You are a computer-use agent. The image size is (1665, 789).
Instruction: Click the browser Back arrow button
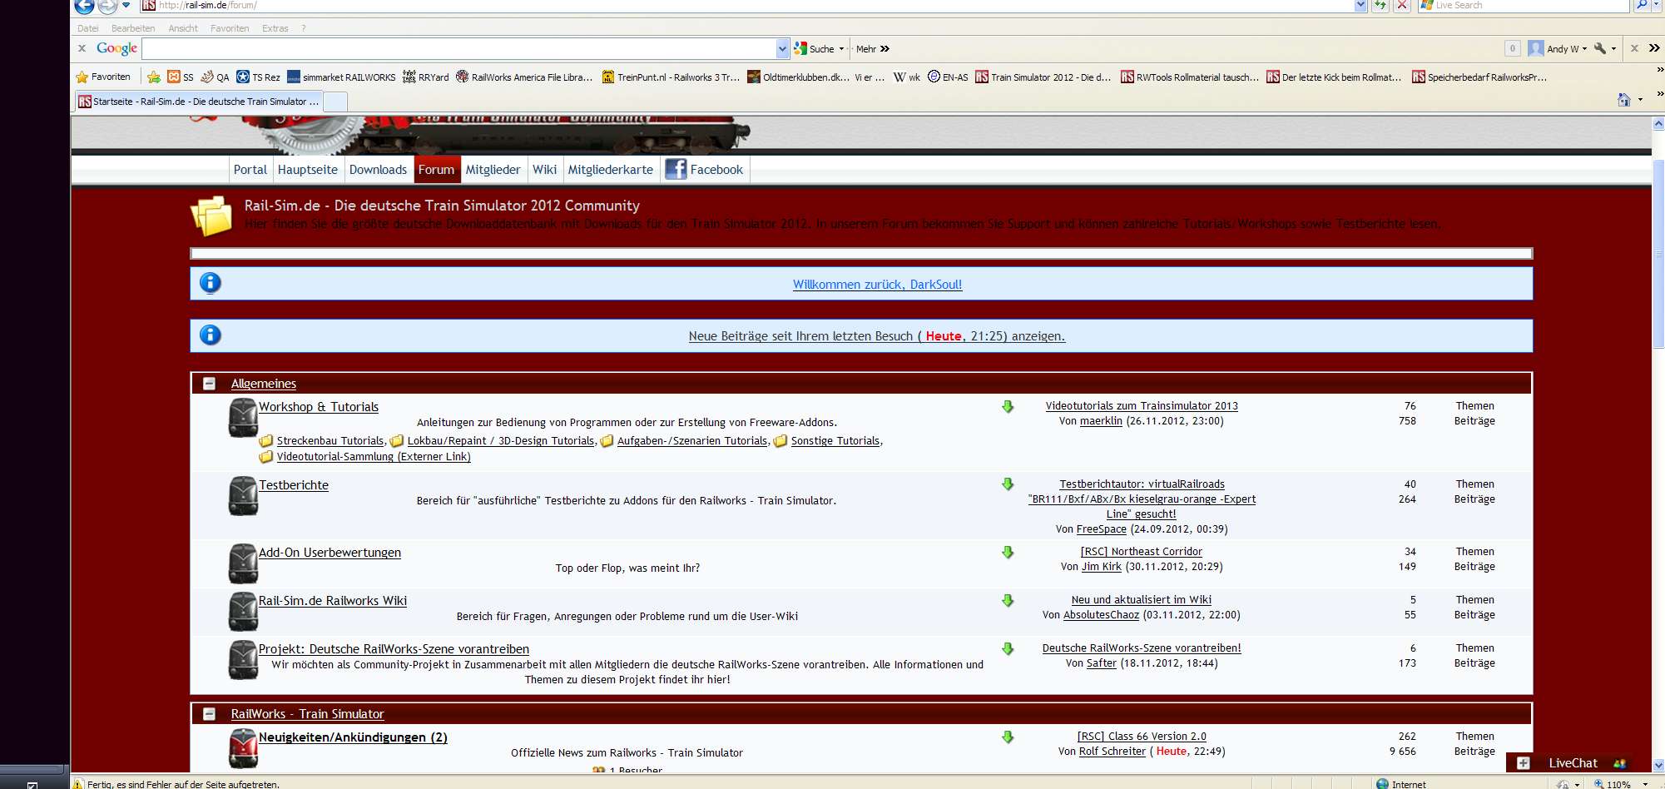(84, 6)
